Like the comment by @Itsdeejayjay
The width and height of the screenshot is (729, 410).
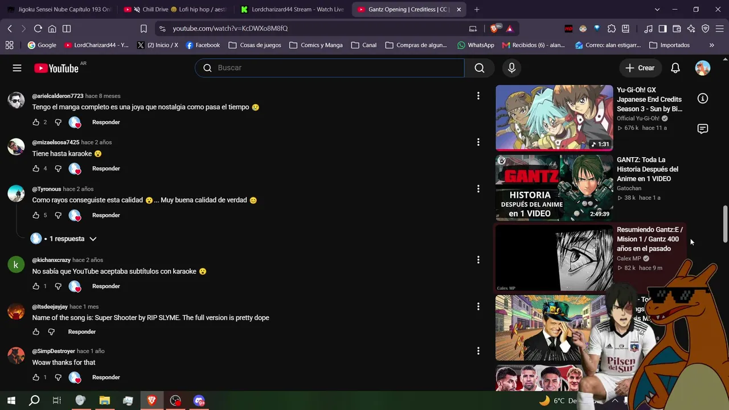[x=36, y=332]
